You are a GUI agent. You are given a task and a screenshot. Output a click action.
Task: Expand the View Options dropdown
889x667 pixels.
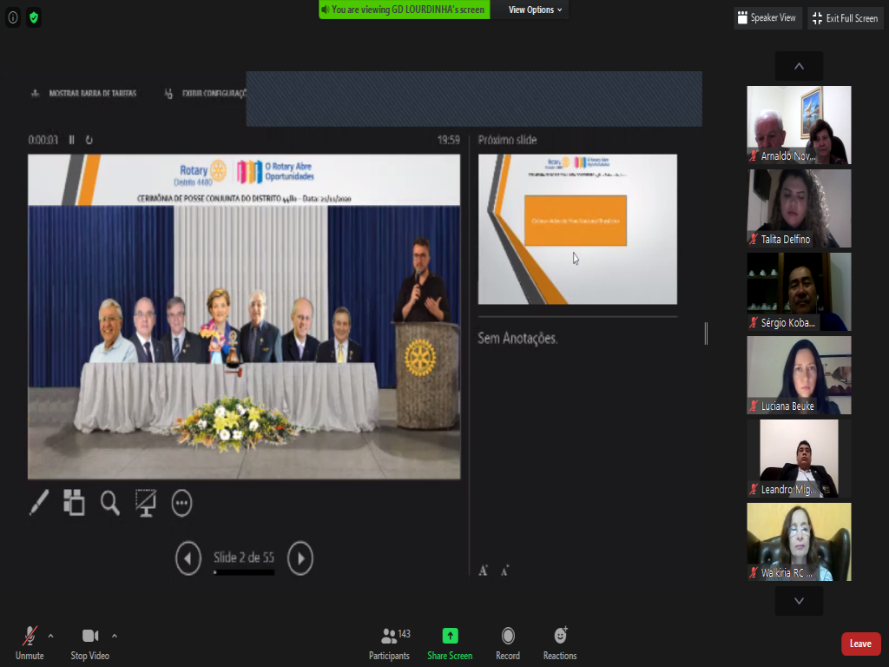pyautogui.click(x=535, y=10)
